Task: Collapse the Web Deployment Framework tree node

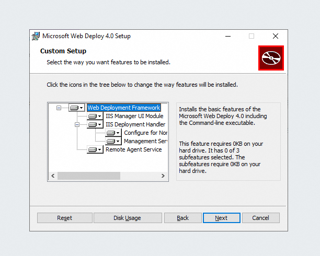Action: (59, 108)
